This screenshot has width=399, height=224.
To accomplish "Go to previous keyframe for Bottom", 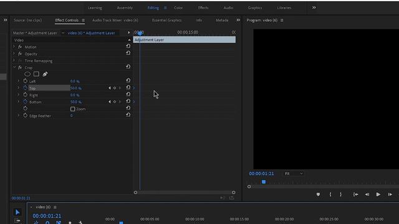I will pyautogui.click(x=110, y=101).
